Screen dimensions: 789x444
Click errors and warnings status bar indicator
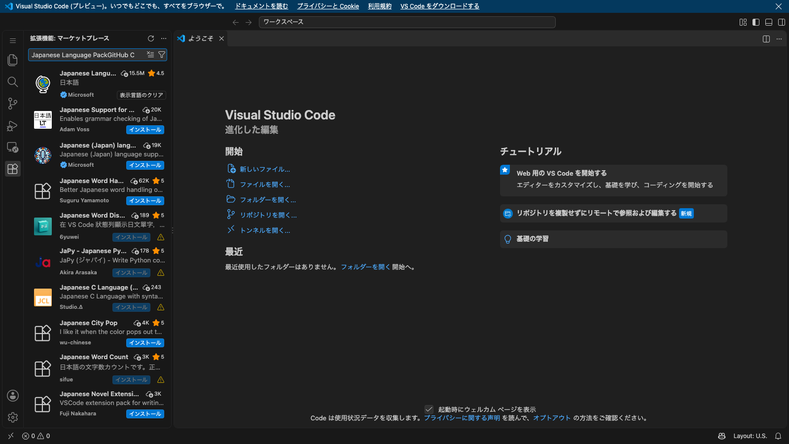point(36,436)
